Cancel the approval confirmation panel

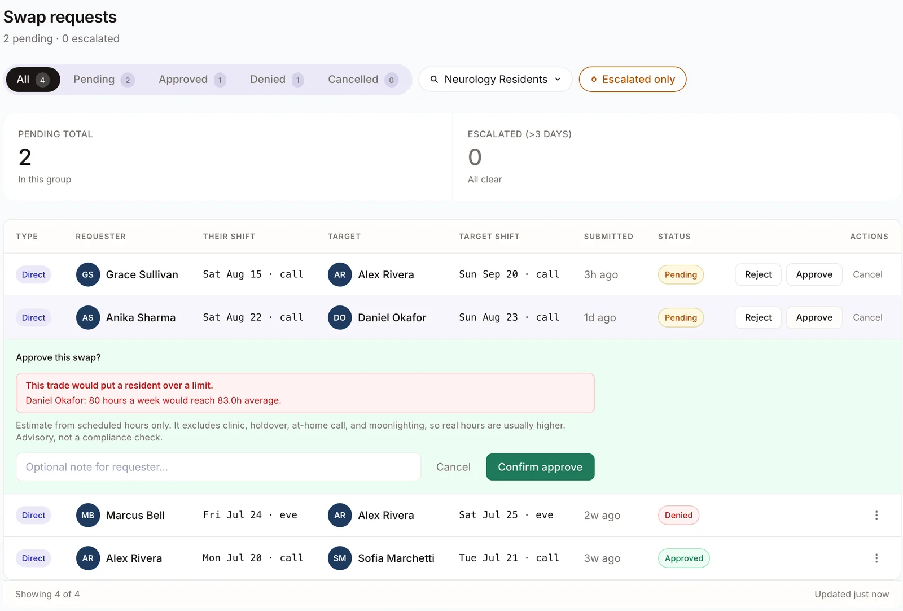click(x=453, y=467)
